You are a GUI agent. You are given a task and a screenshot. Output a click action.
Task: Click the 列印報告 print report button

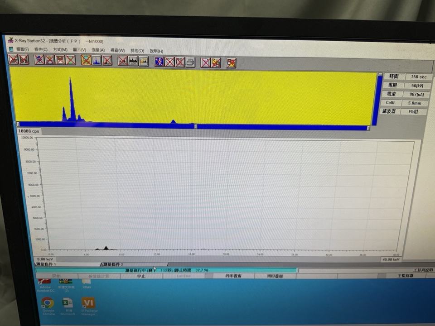pos(233,276)
